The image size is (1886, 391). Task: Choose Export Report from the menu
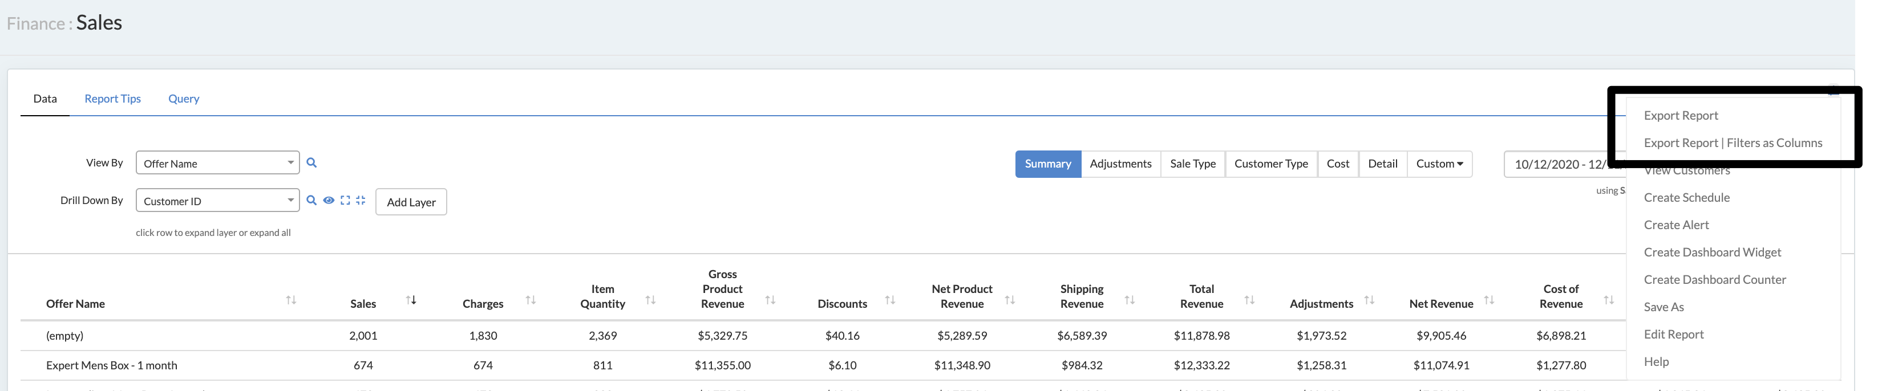(1680, 116)
